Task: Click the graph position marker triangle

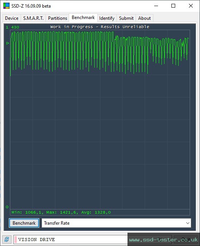Action: [x=8, y=43]
